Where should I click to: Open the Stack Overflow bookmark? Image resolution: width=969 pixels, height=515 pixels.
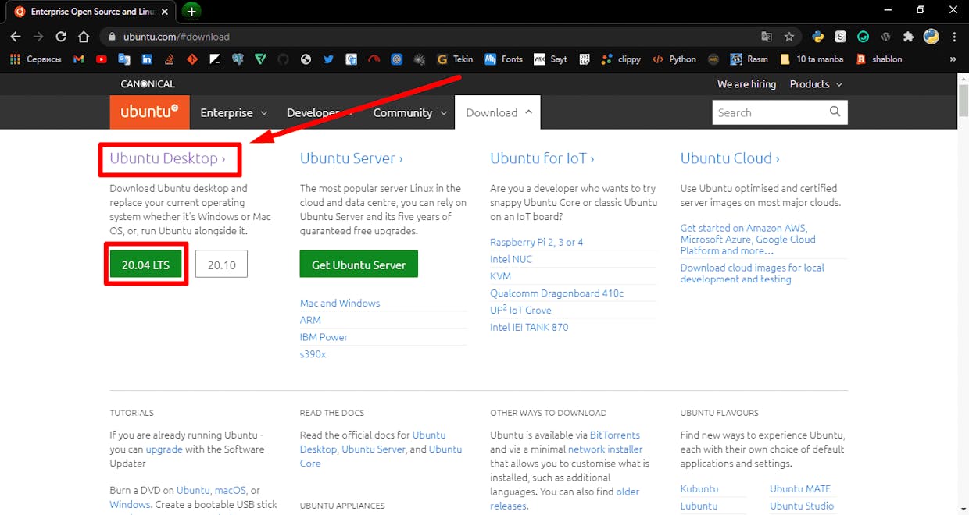(x=170, y=59)
